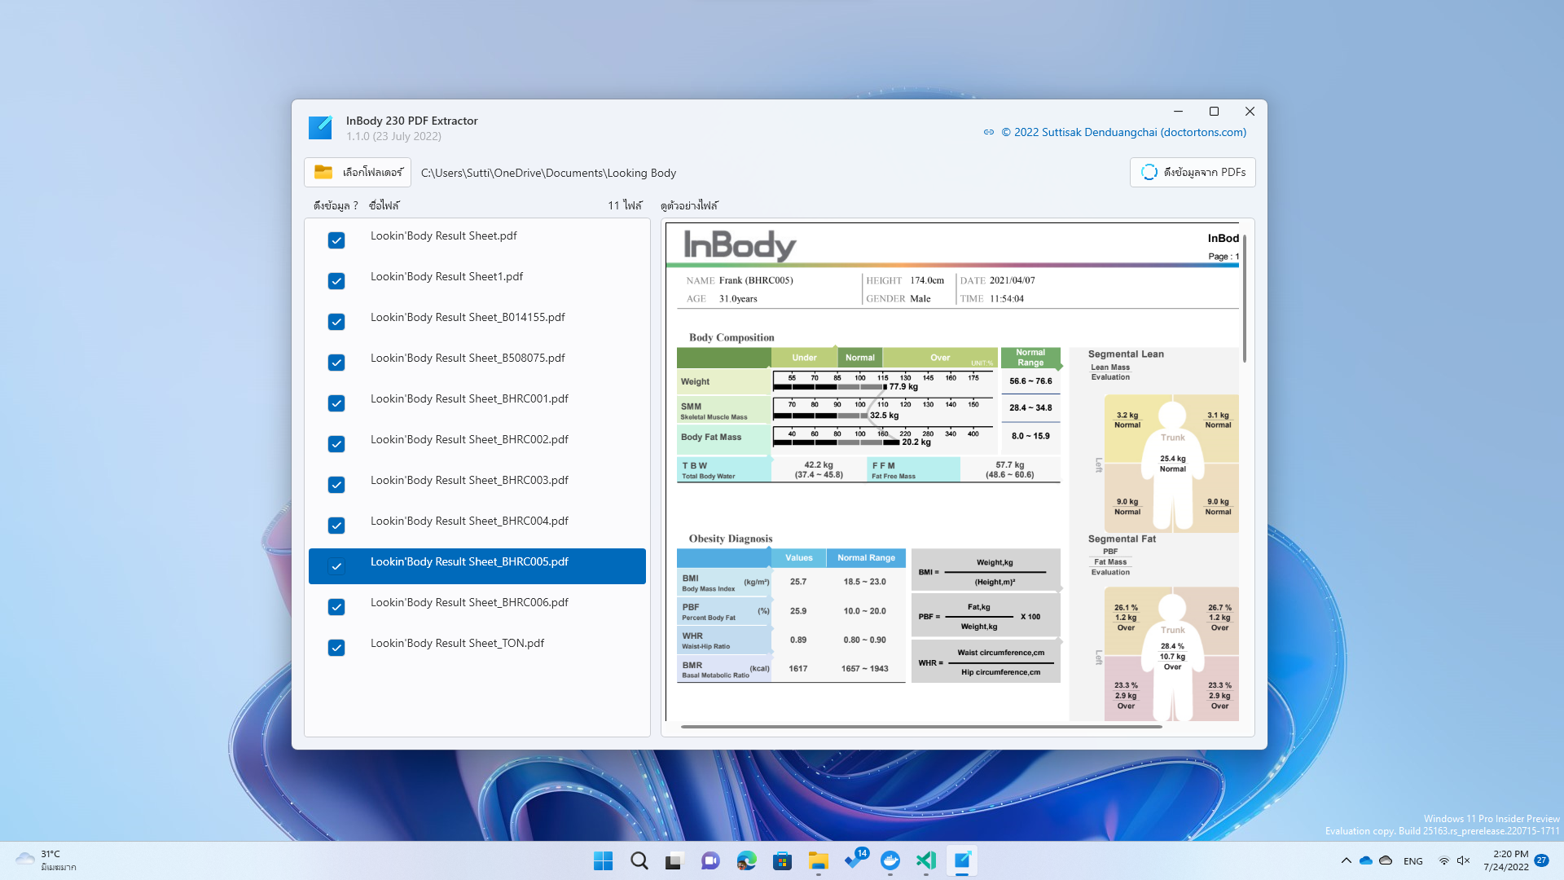1564x880 pixels.
Task: Click the blue OneDrive tray icon
Action: (1366, 860)
